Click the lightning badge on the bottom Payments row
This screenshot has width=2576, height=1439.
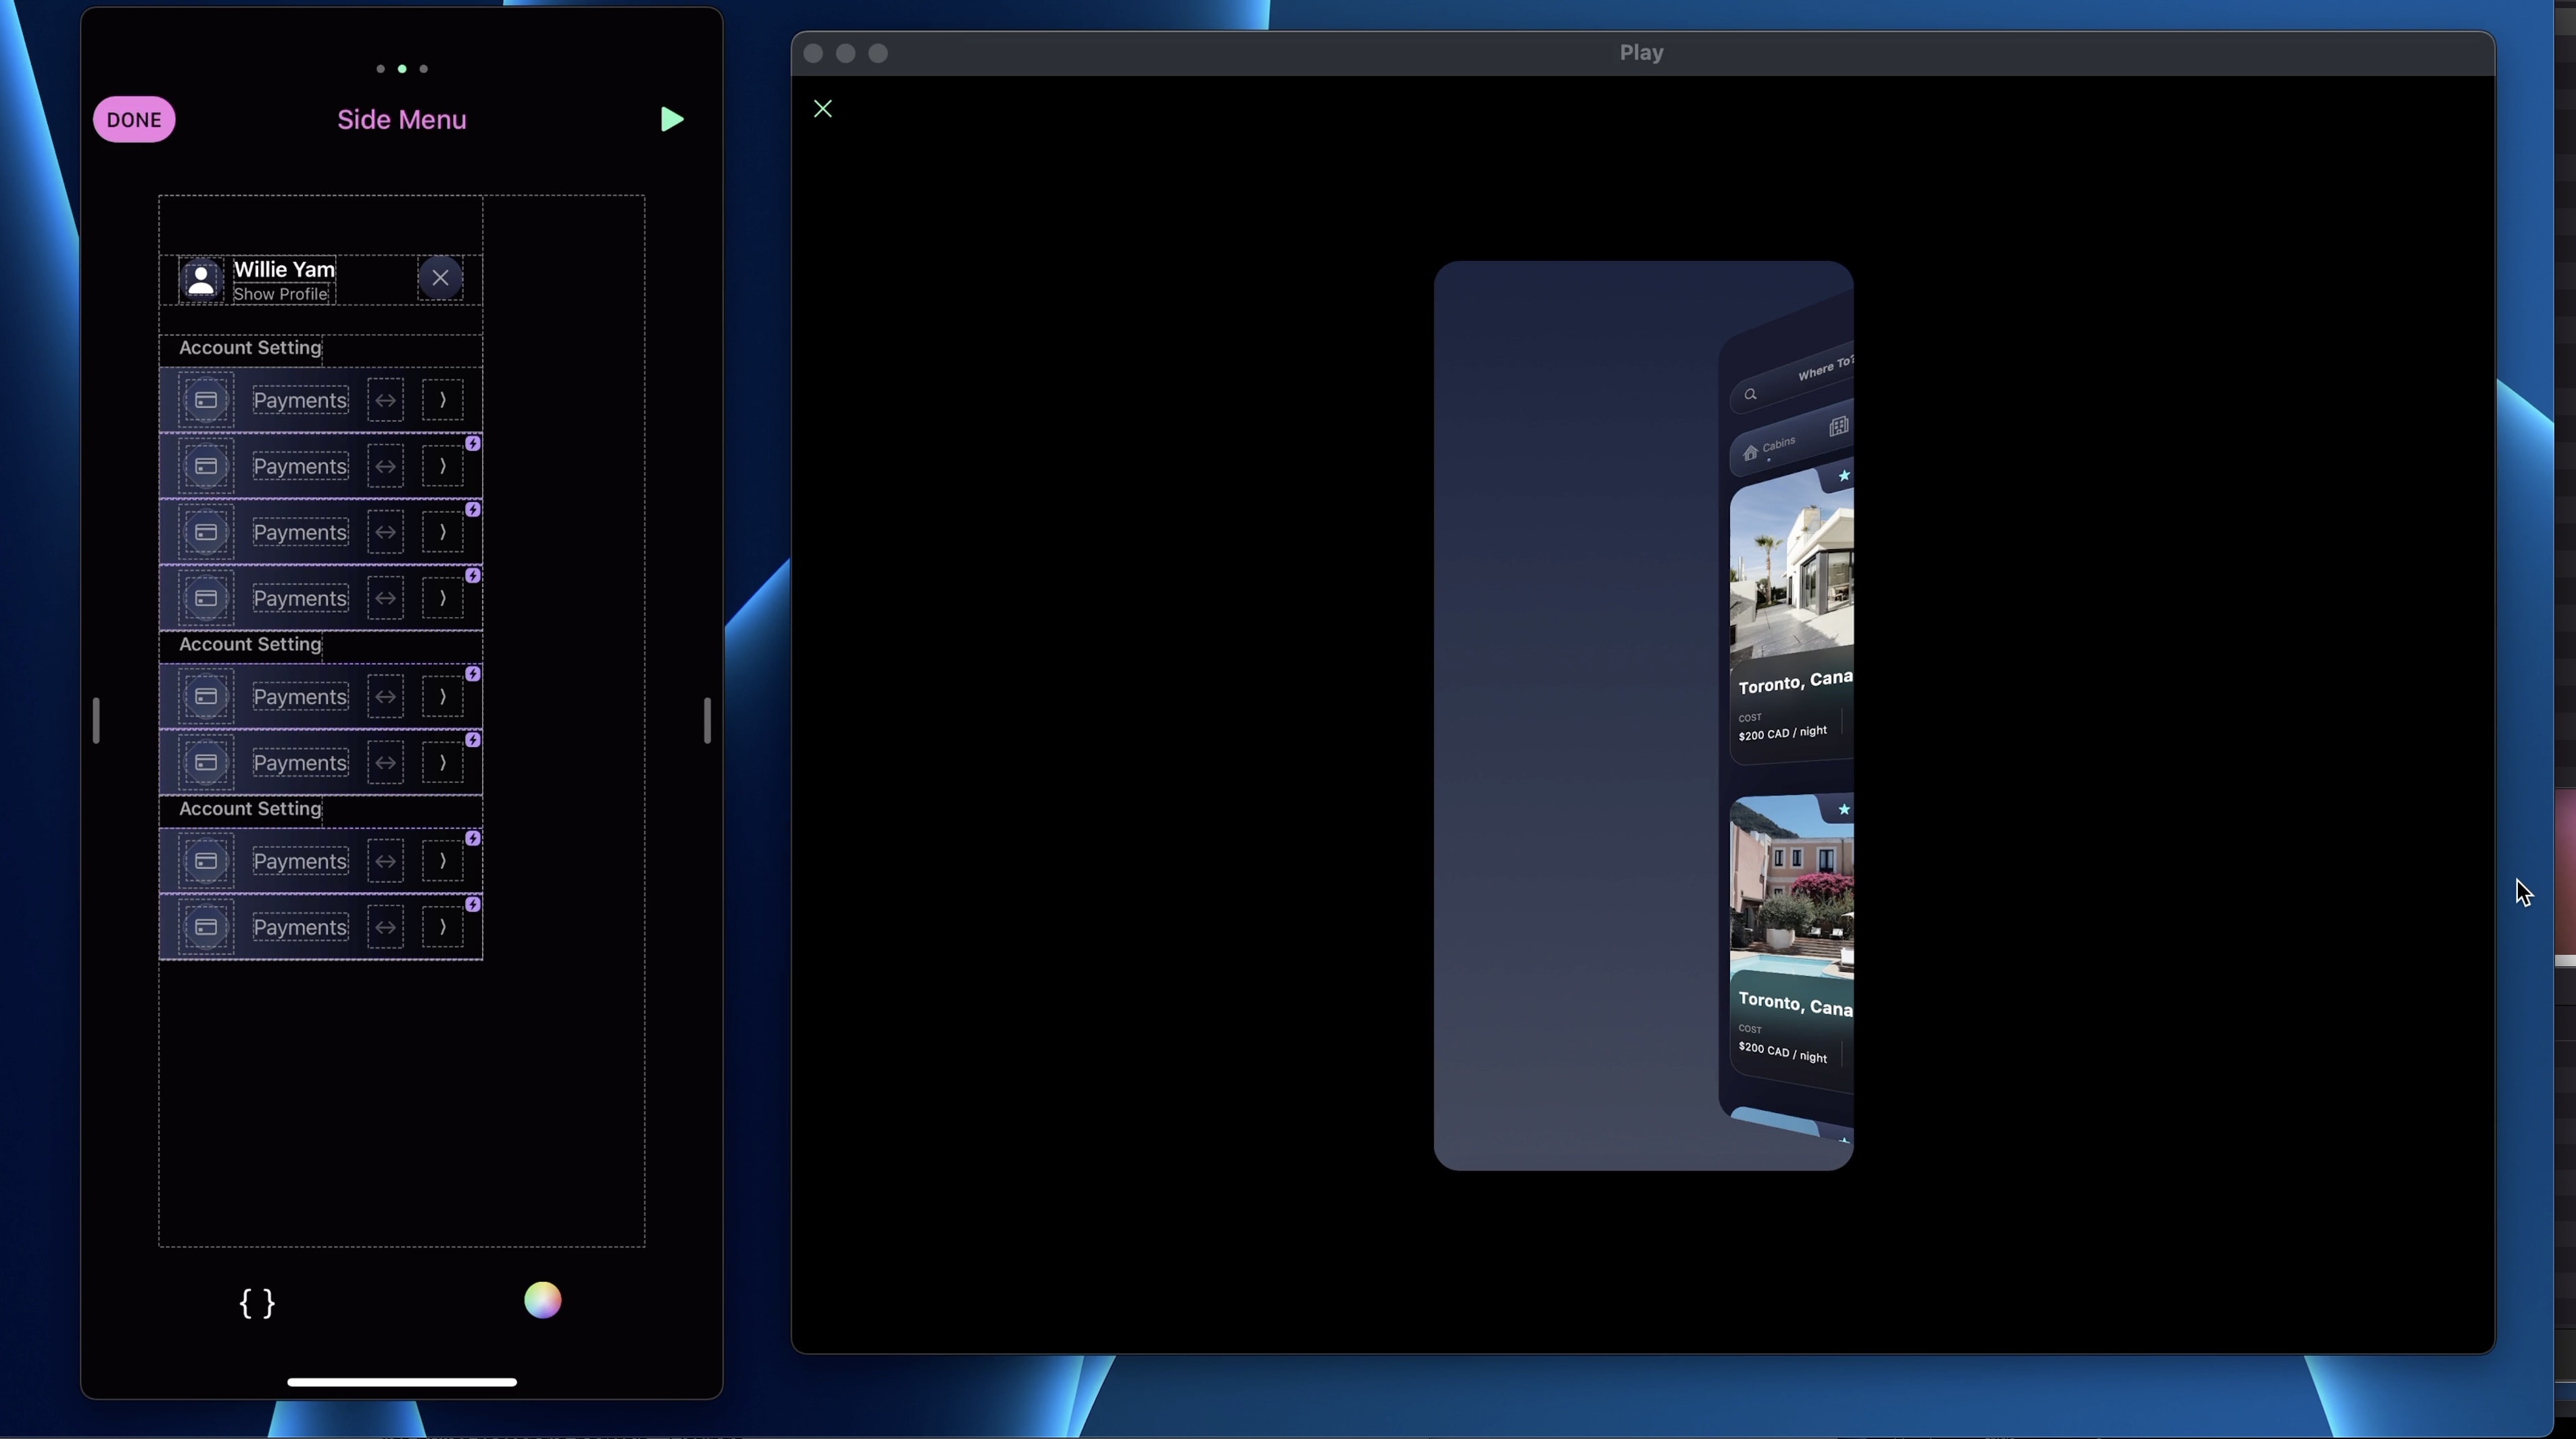tap(473, 904)
